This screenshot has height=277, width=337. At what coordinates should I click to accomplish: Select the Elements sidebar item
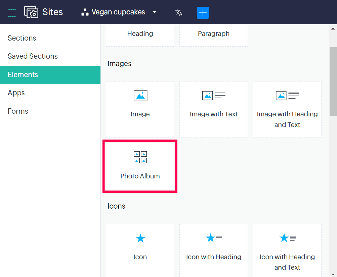point(50,75)
